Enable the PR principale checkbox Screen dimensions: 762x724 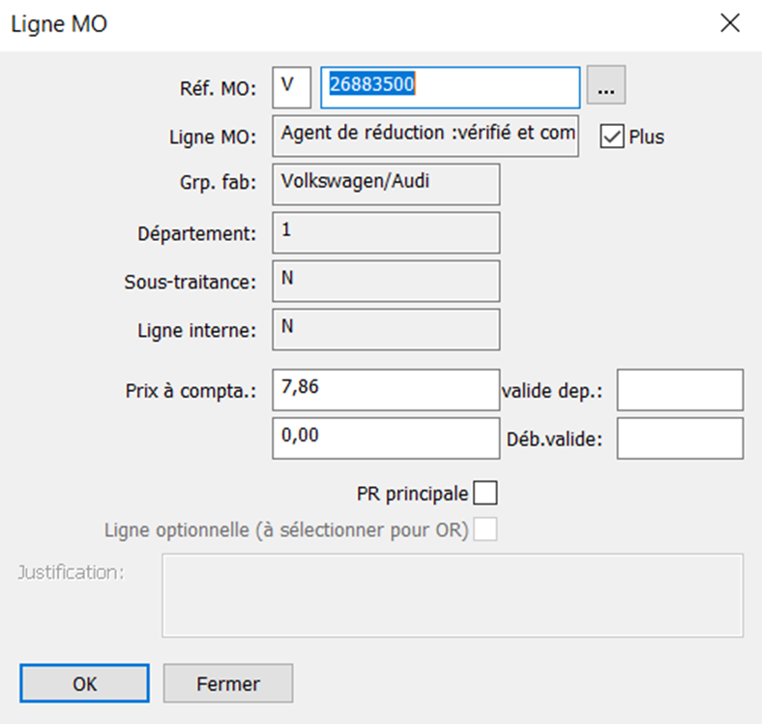(485, 493)
